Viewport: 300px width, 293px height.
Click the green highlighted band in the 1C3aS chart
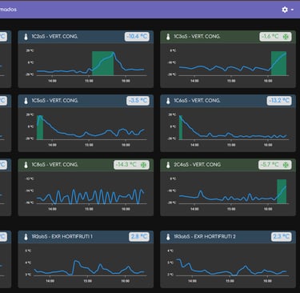pos(278,63)
